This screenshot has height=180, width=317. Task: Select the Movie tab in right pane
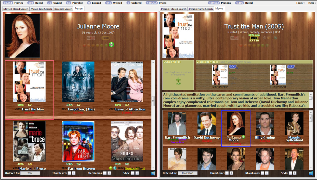click(219, 9)
